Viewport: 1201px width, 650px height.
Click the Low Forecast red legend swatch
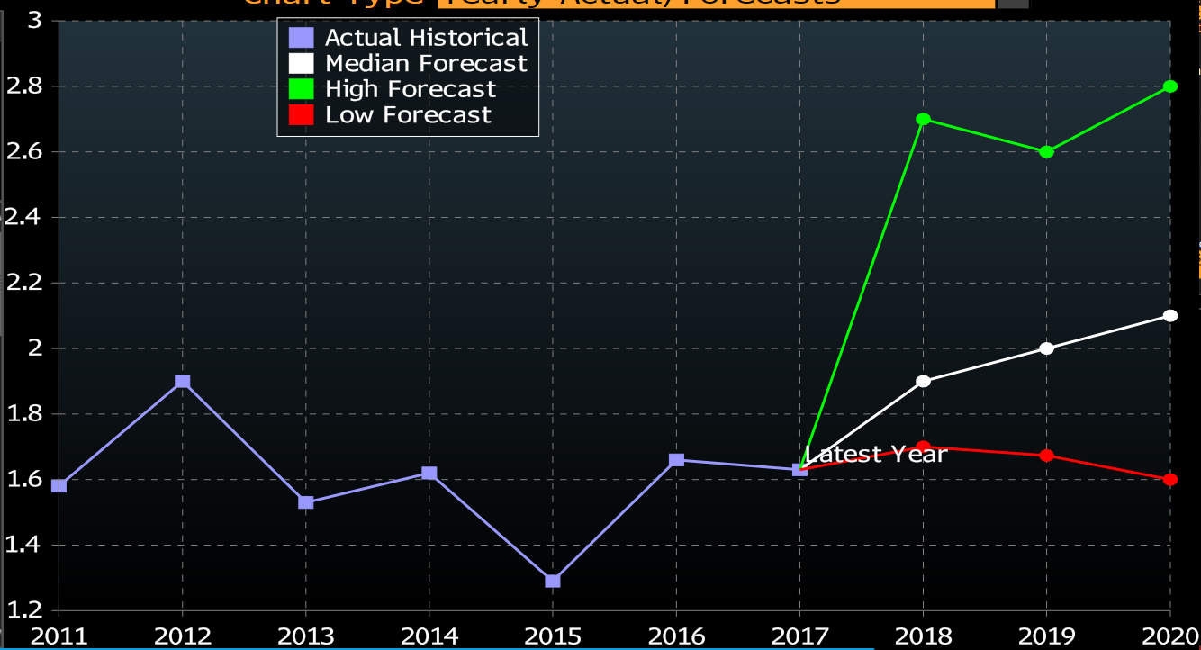click(302, 115)
